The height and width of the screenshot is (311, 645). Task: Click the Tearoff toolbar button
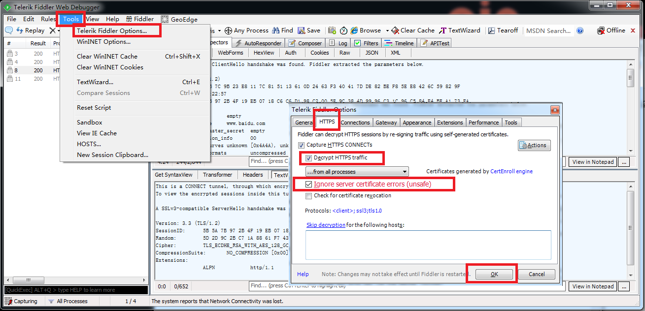[503, 31]
